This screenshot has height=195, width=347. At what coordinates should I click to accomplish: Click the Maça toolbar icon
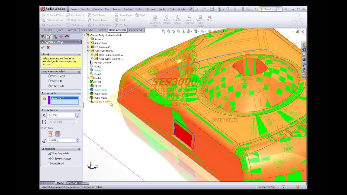point(210,18)
